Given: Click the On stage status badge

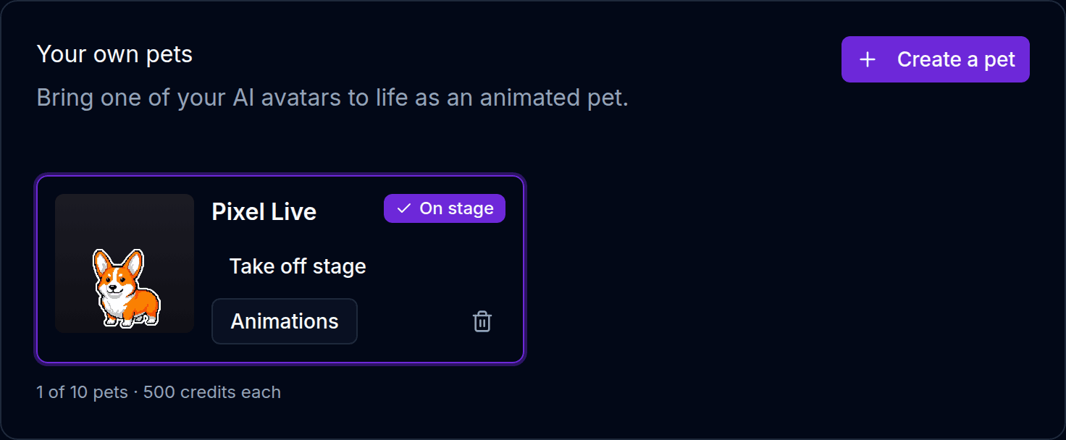Looking at the screenshot, I should (445, 208).
